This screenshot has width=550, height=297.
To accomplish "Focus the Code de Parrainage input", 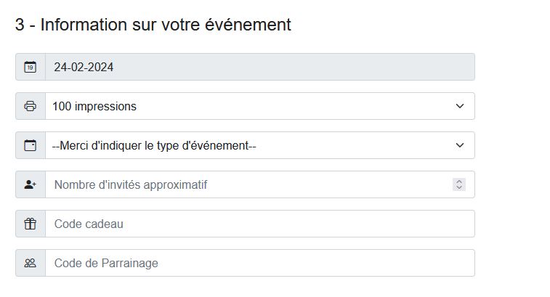I will pos(260,263).
